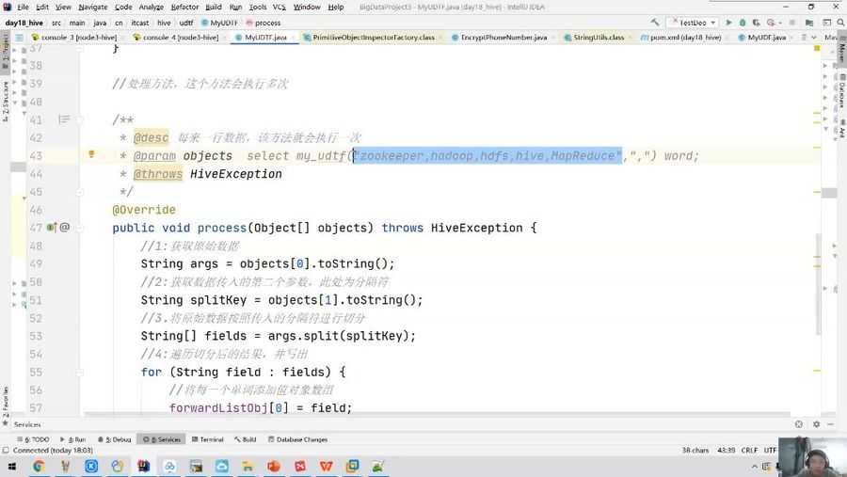Click the yellow warning indicator at editor top-right
847x477 pixels.
click(x=817, y=49)
